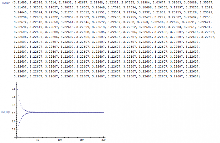Viewport: 220px width, 143px height.
Task: Click the value 3.22755
Action: point(130,17)
